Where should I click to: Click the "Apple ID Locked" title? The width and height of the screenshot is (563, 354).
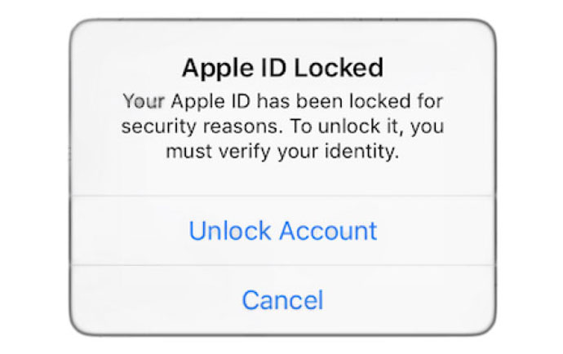point(282,67)
